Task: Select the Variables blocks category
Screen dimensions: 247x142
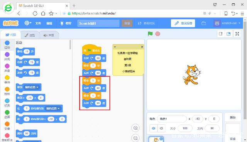Action: click(7, 126)
